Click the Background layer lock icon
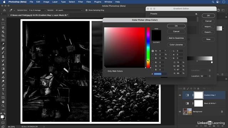The height and width of the screenshot is (128, 228). (222, 112)
